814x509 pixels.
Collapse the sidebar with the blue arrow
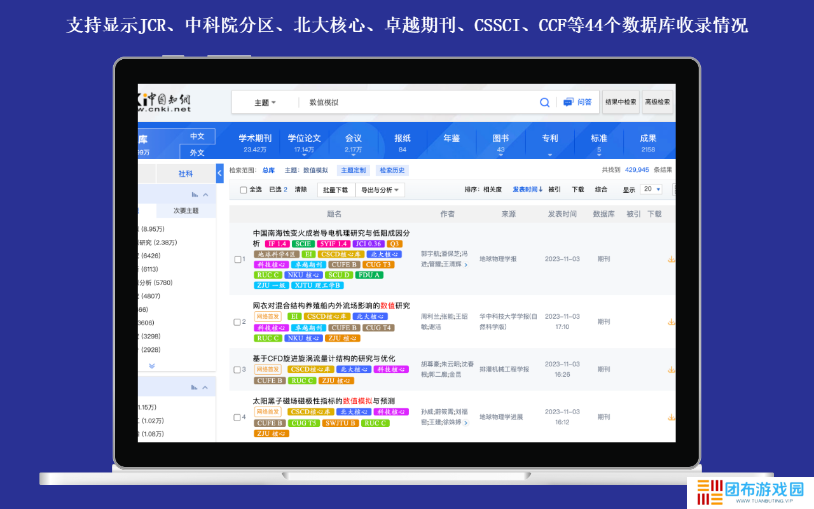[220, 173]
